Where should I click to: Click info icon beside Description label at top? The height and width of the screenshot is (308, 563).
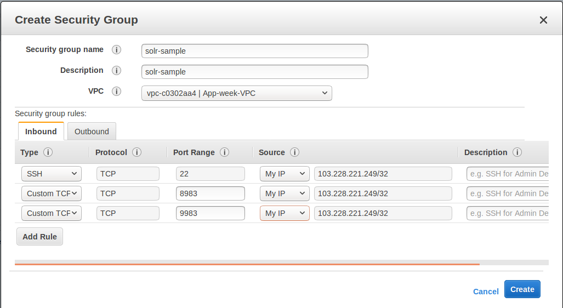click(x=116, y=71)
